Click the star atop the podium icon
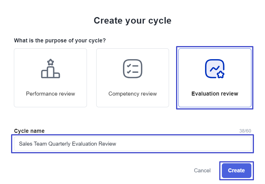Viewport: 265px width, 184px height. (51, 62)
